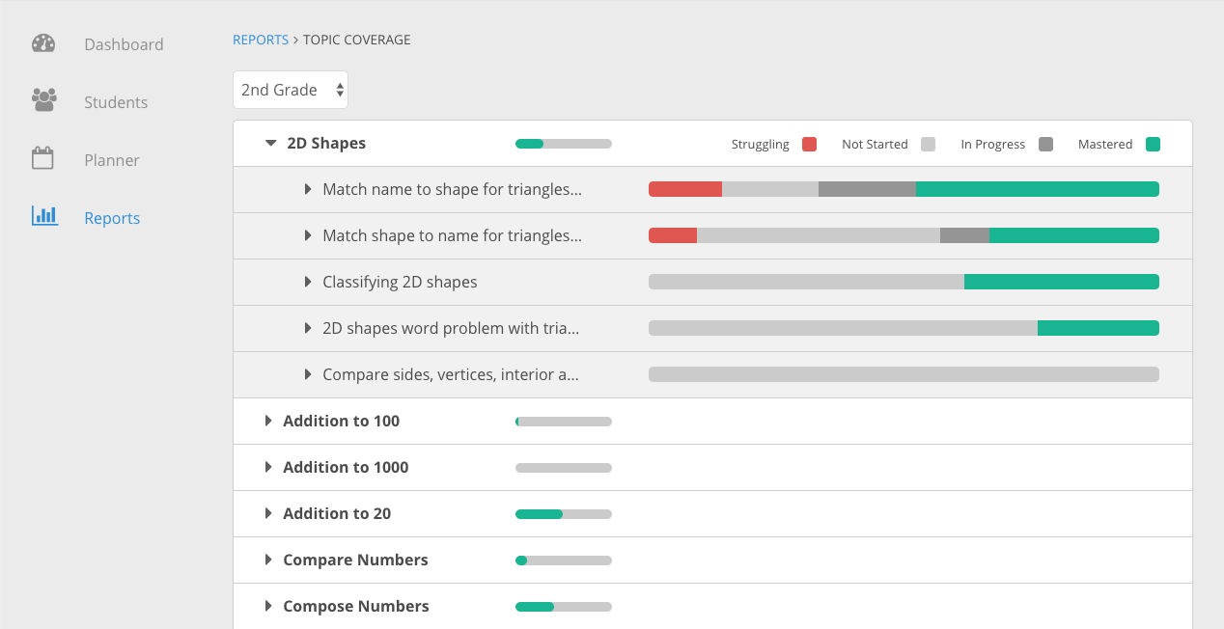Image resolution: width=1224 pixels, height=629 pixels.
Task: Click the REPORTS breadcrumb link
Action: point(261,40)
